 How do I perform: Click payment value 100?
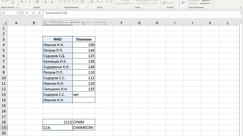[x=84, y=45]
